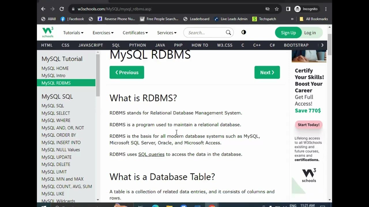Expand the Exercises dropdown
Screen dimensions: 369x207
[x=103, y=33]
